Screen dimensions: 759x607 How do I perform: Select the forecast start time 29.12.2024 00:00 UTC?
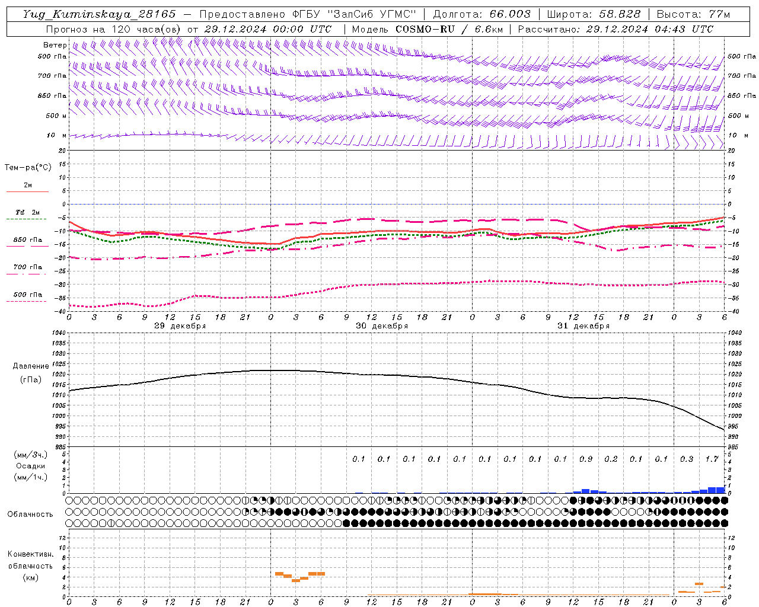pos(268,29)
